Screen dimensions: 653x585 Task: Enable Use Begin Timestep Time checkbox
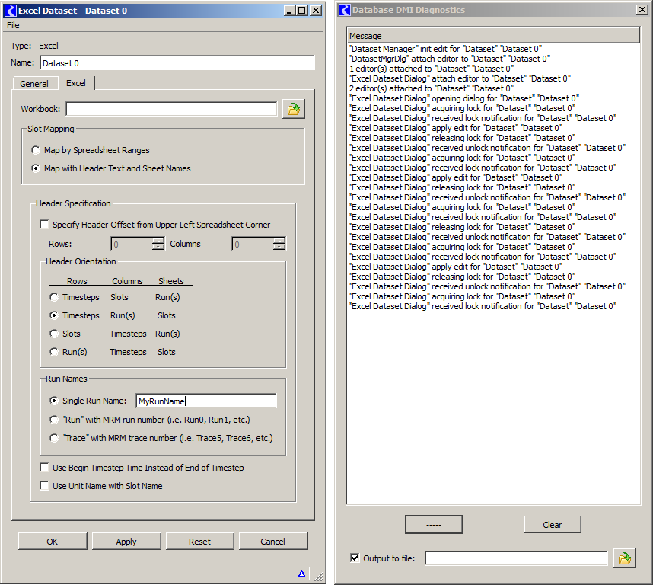(44, 468)
